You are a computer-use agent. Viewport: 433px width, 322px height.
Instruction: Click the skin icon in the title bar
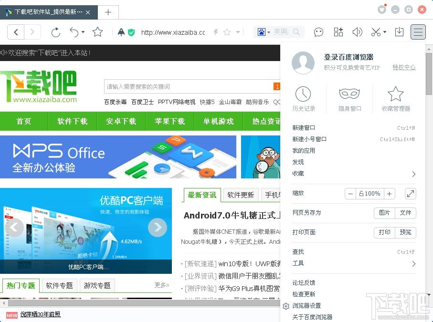point(382,10)
